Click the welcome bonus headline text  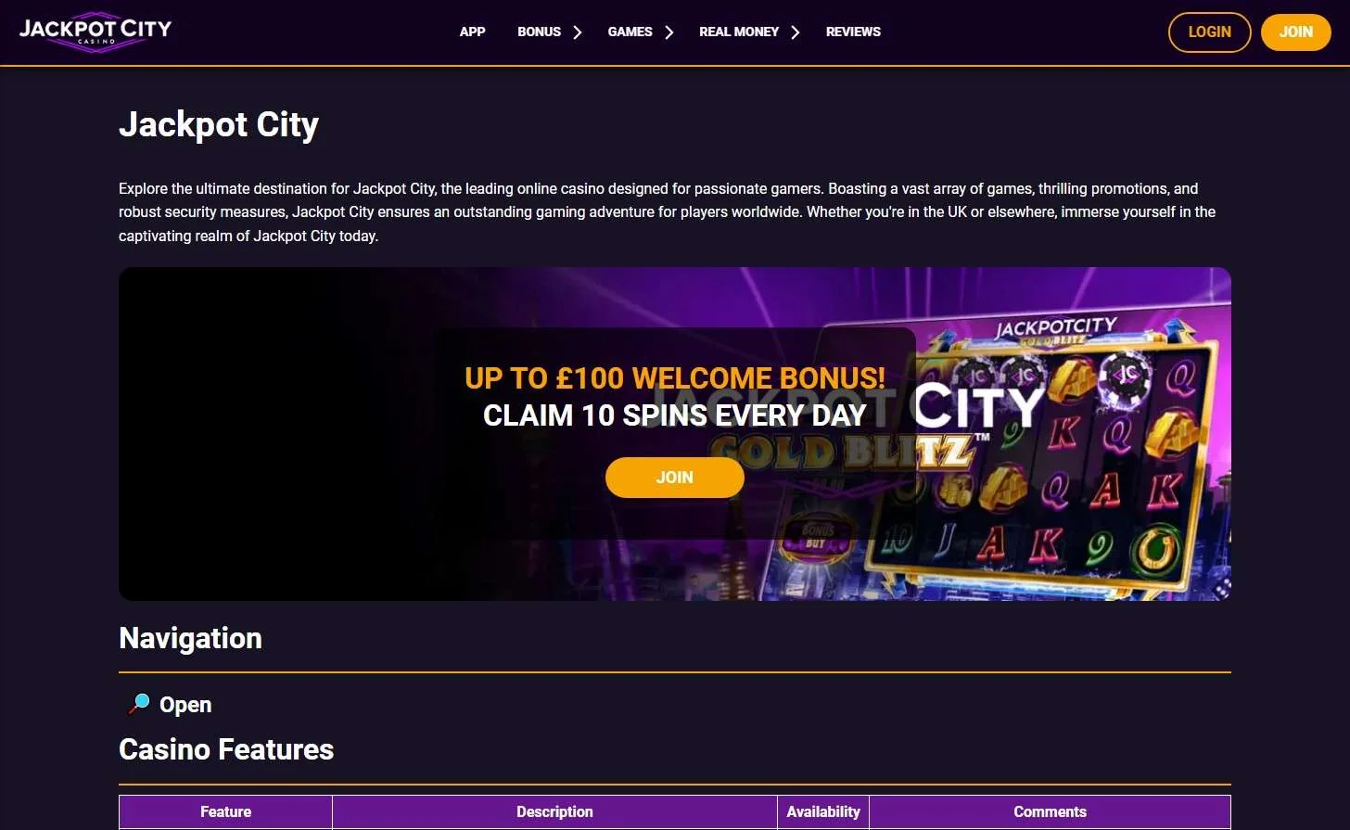[x=674, y=378]
